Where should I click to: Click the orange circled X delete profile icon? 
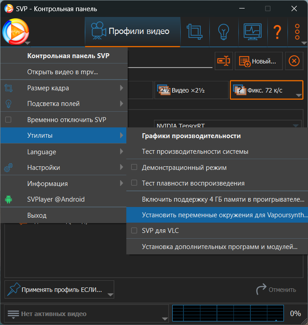click(294, 61)
